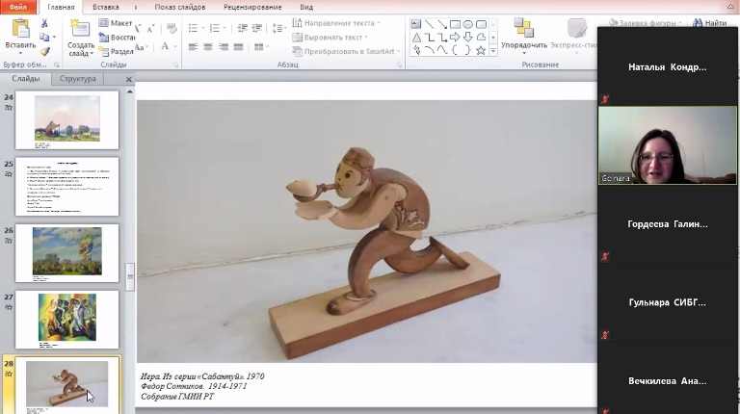Viewport: 740px width, 414px height.
Task: Toggle right text alignment
Action: point(224,47)
